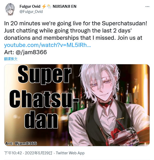Click the NIJISANJI EN label in name

[64, 6]
